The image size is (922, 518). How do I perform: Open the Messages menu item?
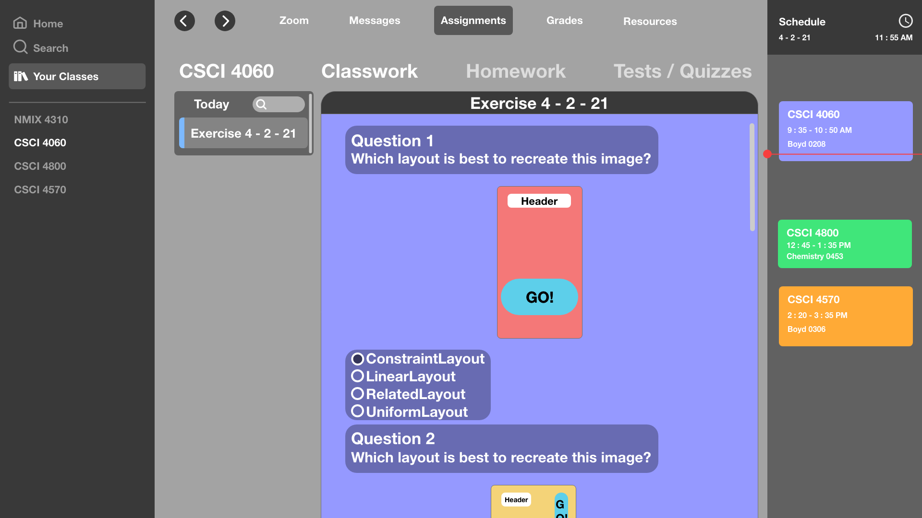pyautogui.click(x=375, y=21)
